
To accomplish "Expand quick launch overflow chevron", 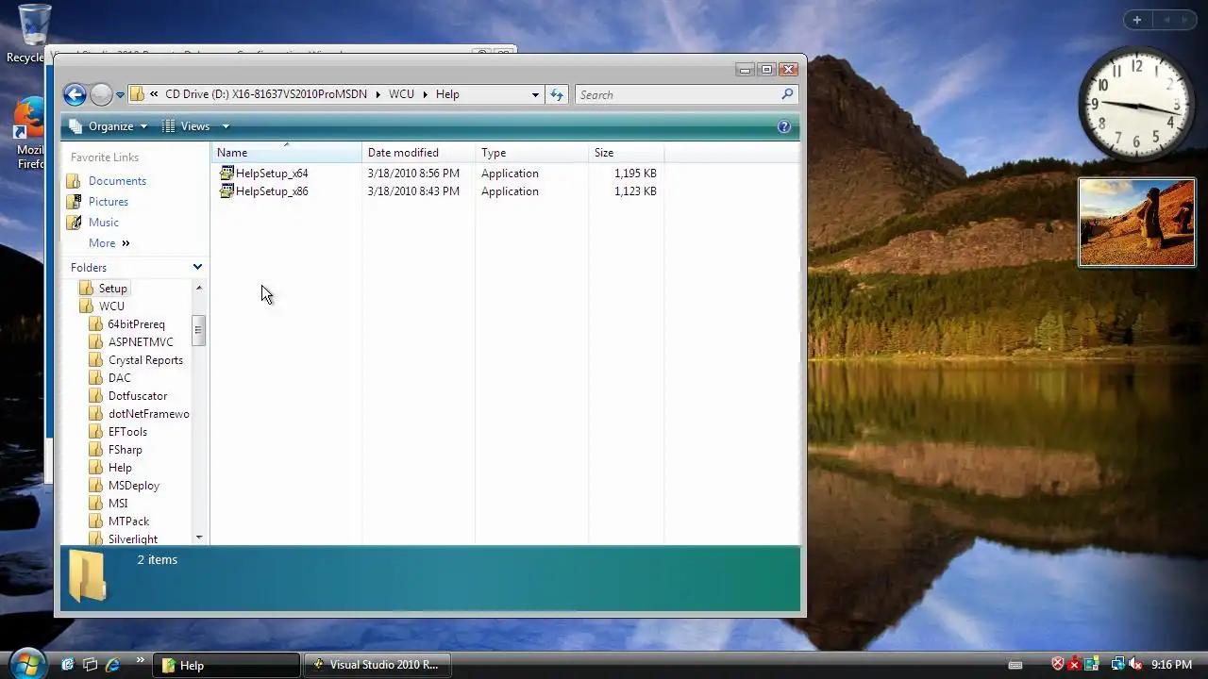I will (x=141, y=660).
